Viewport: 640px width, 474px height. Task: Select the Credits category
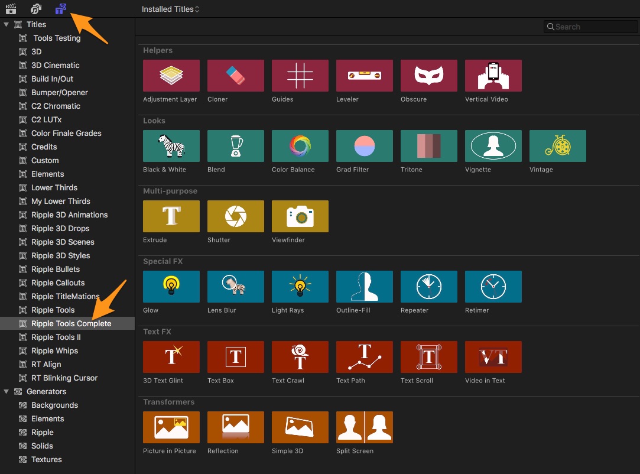[x=67, y=147]
